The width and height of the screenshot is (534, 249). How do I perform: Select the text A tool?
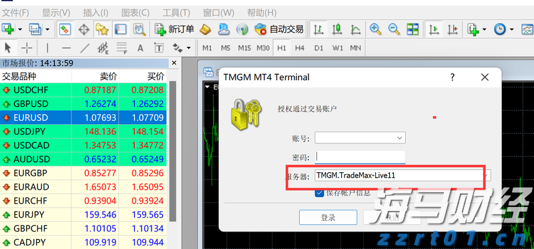(x=140, y=48)
